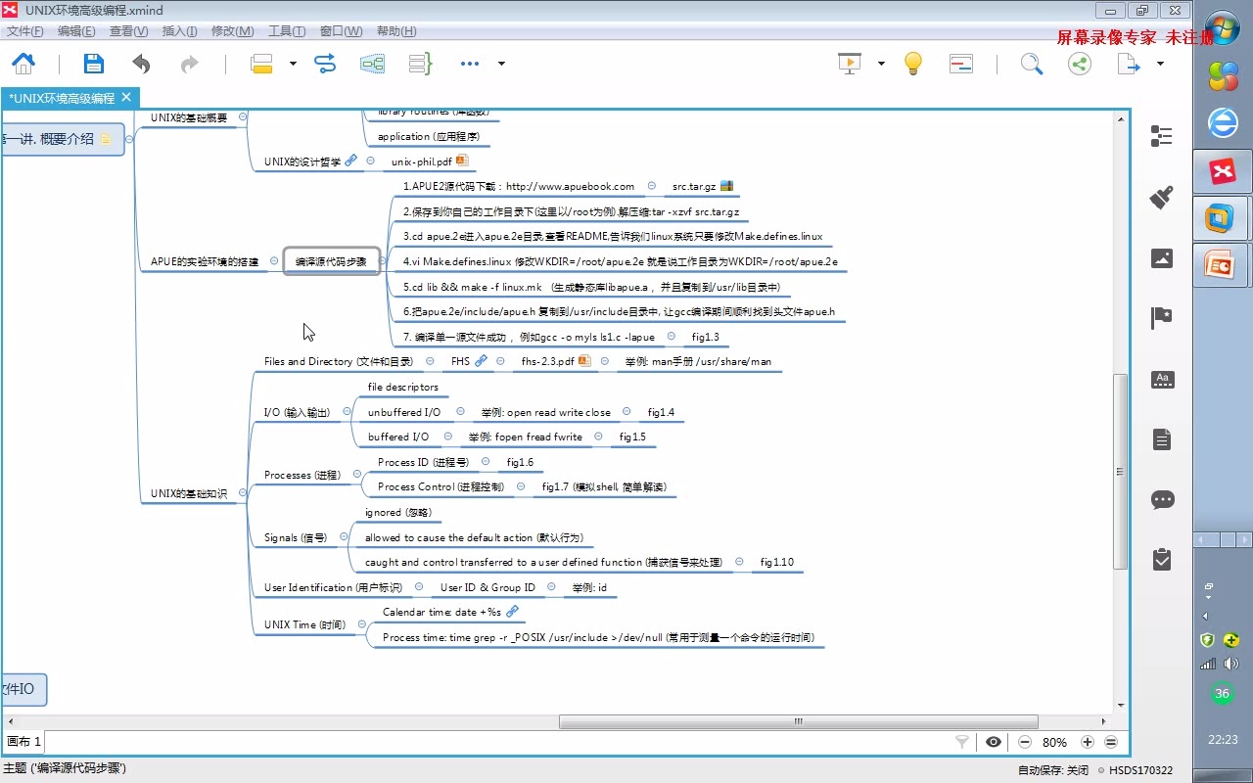Share the mind map
The image size is (1253, 783).
(x=1079, y=64)
